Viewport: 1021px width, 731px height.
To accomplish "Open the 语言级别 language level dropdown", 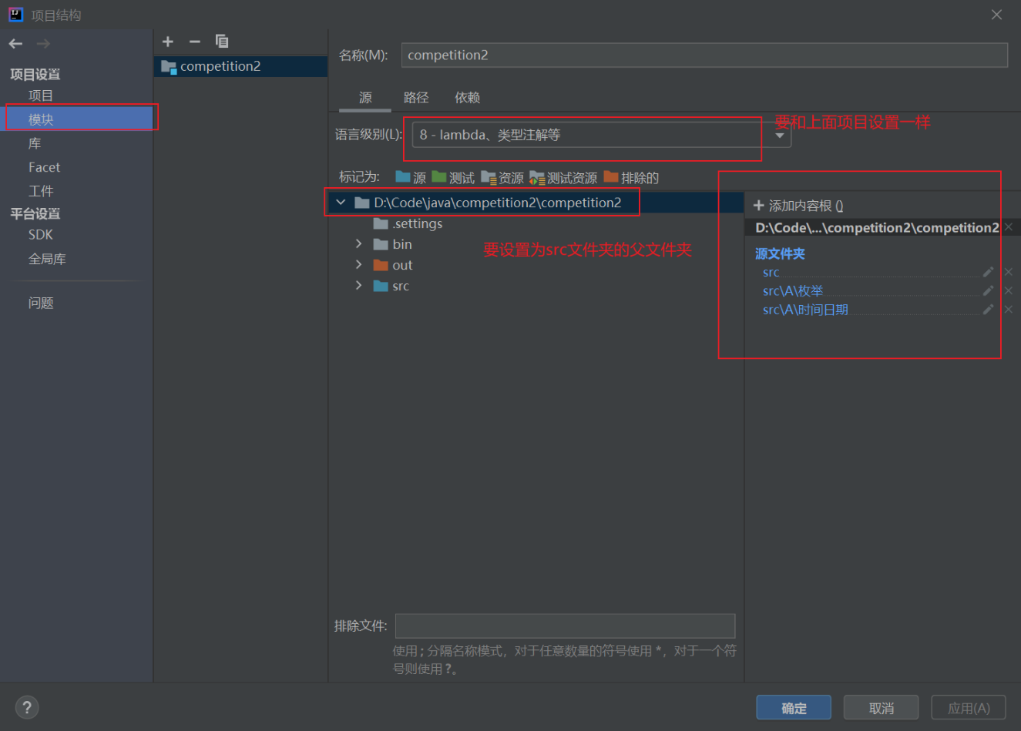I will pyautogui.click(x=778, y=135).
